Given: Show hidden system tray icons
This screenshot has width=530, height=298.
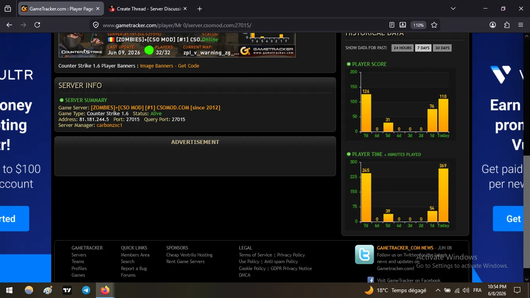Looking at the screenshot, I should click(x=438, y=290).
